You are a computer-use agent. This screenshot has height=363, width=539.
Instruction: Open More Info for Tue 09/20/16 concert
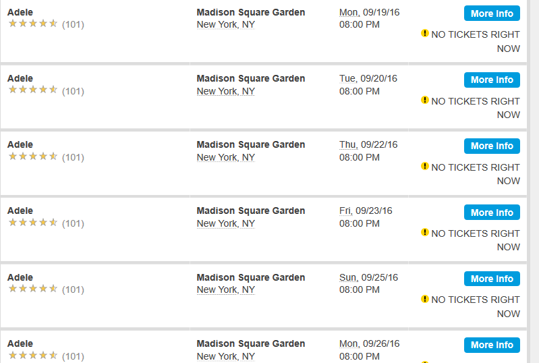point(492,80)
